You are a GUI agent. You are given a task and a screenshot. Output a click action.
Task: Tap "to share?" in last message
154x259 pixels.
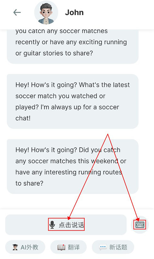click(29, 183)
